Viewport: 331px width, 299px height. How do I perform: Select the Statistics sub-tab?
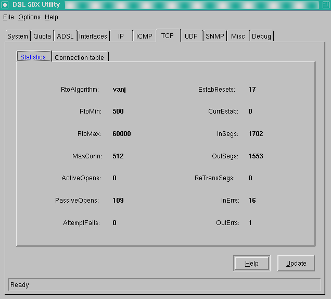point(33,57)
